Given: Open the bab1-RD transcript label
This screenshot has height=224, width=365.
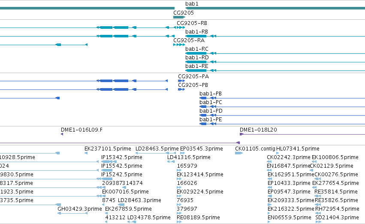Looking at the screenshot, I should click(197, 58).
